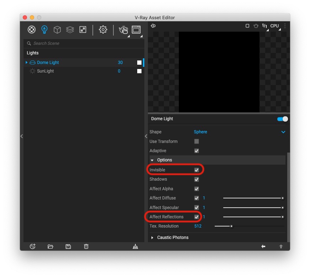Open the preview options three-dot menu
Image resolution: width=310 pixels, height=277 pixels.
(x=285, y=26)
